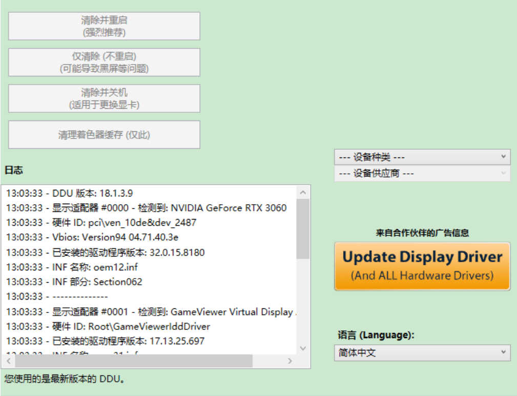The height and width of the screenshot is (396, 517).
Task: Click the 来自合作伙伴的广告信息 label
Action: coord(422,232)
